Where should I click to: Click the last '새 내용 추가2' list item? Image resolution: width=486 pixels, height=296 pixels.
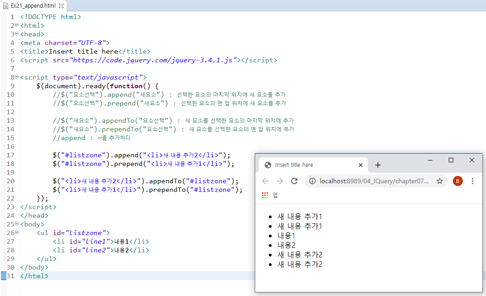tap(300, 264)
